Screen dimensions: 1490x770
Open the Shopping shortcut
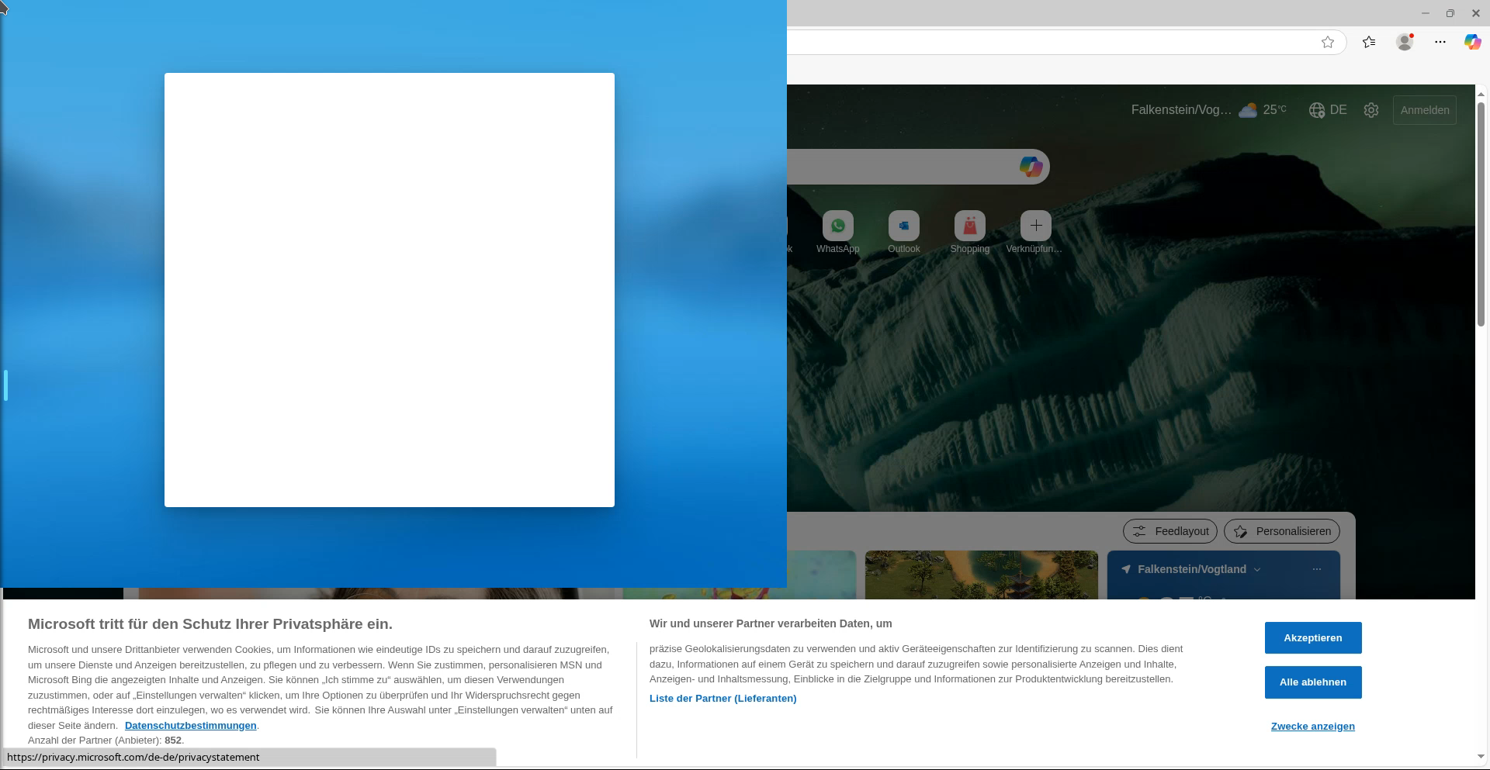pos(970,233)
